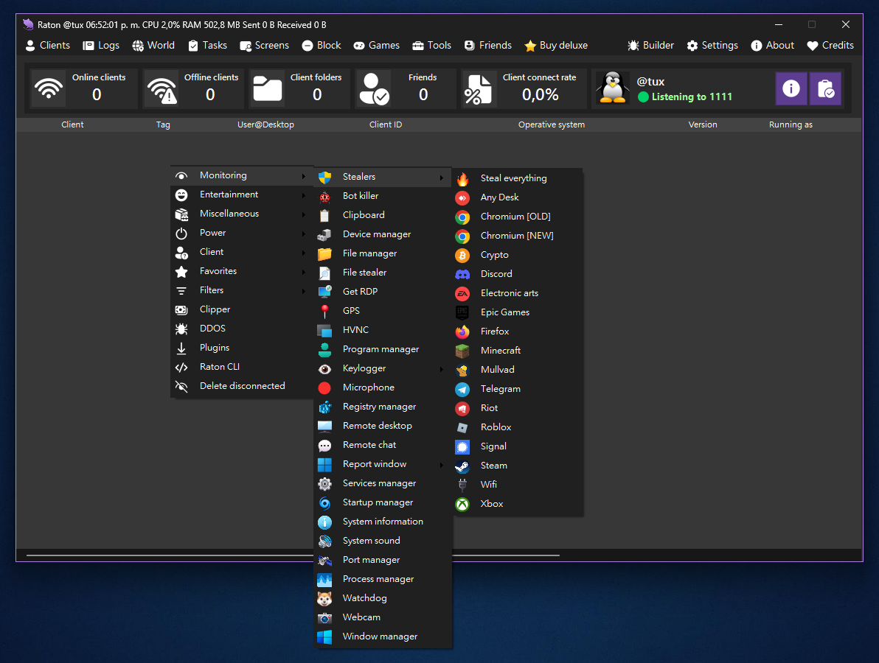The height and width of the screenshot is (663, 879).
Task: Open the Logs menu in the top bar
Action: (102, 46)
